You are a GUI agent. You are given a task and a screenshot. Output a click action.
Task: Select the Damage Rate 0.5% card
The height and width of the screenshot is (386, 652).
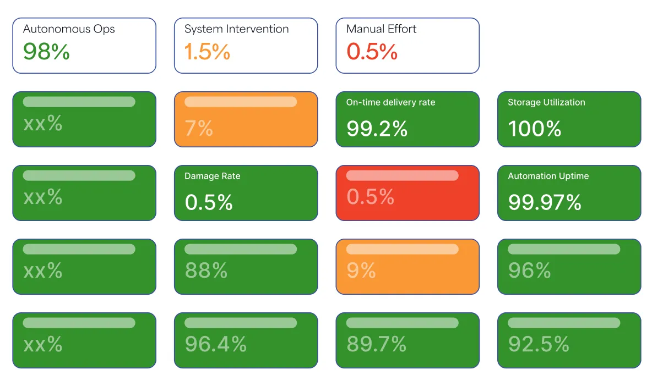coord(246,193)
